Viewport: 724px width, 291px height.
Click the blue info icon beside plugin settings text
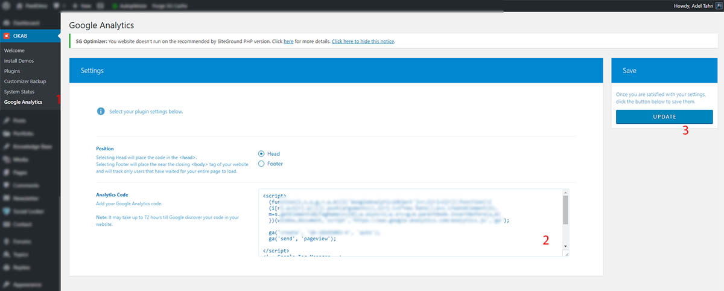click(x=100, y=112)
